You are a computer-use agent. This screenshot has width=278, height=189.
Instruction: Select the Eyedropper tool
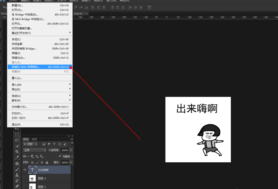pyautogui.click(x=17, y=157)
